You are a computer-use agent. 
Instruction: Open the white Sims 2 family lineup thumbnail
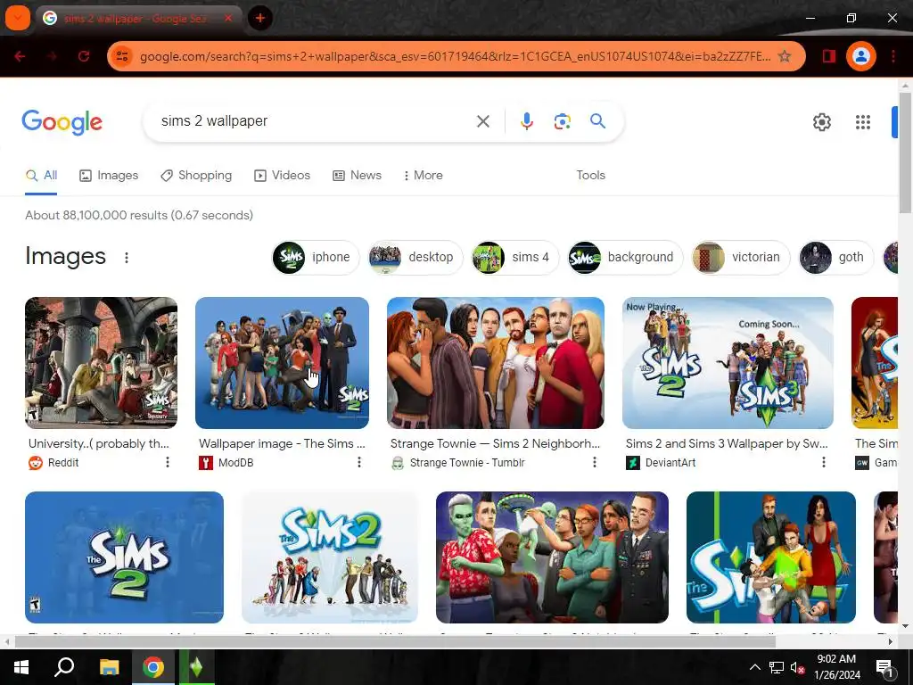330,557
